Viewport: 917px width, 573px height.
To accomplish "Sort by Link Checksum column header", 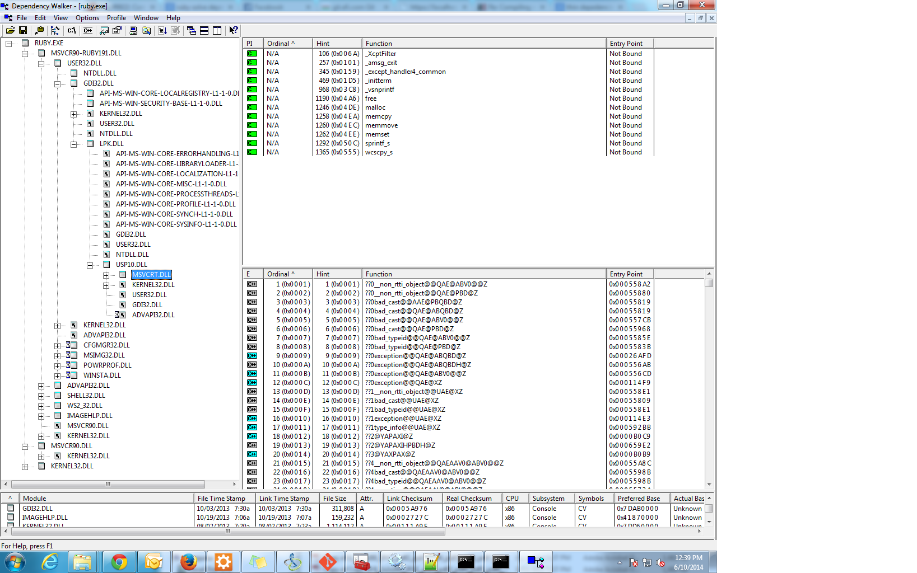I will [409, 498].
